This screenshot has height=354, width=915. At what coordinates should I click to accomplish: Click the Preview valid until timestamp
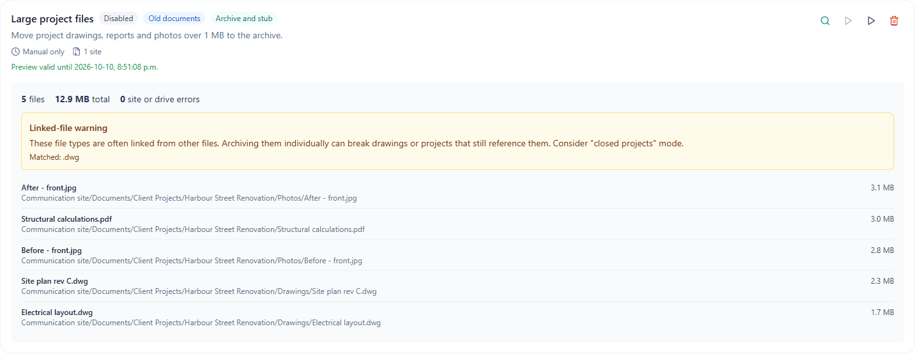tap(84, 67)
